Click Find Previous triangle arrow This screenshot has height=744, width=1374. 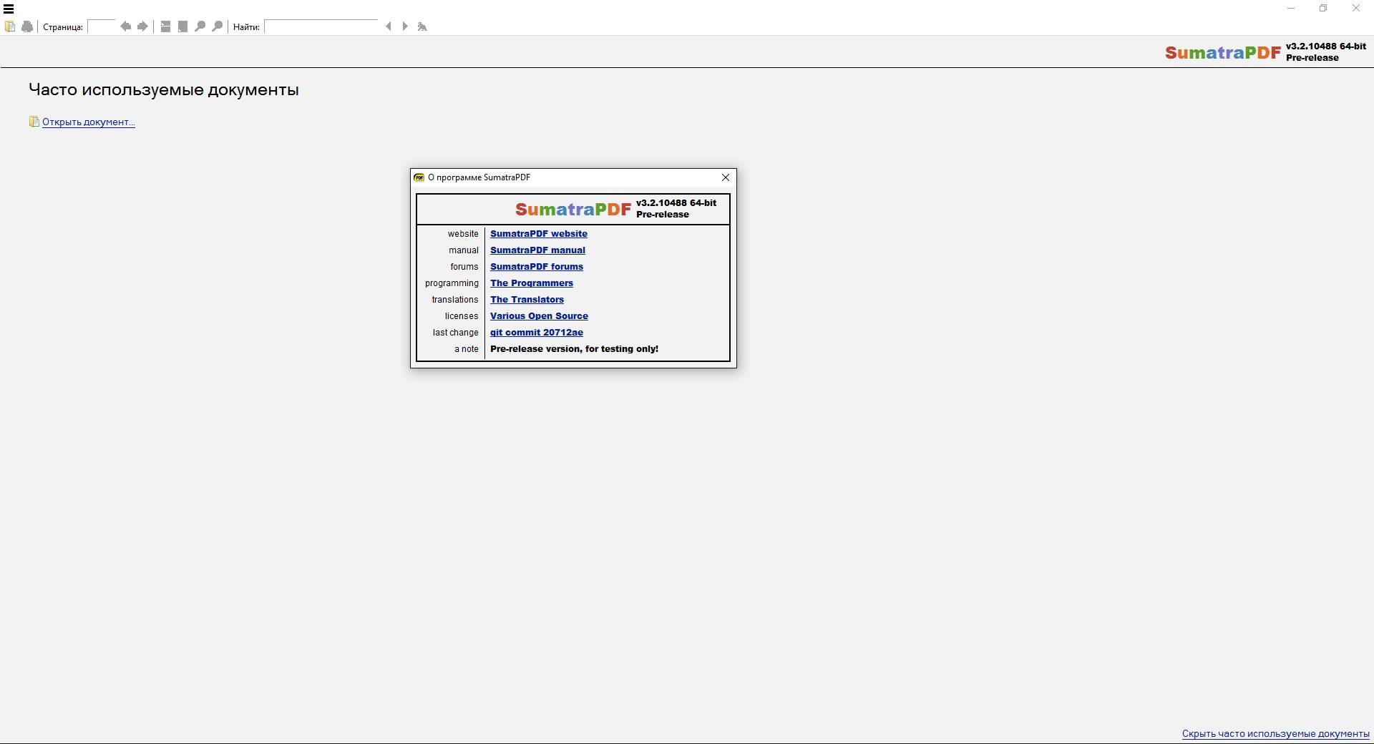389,26
